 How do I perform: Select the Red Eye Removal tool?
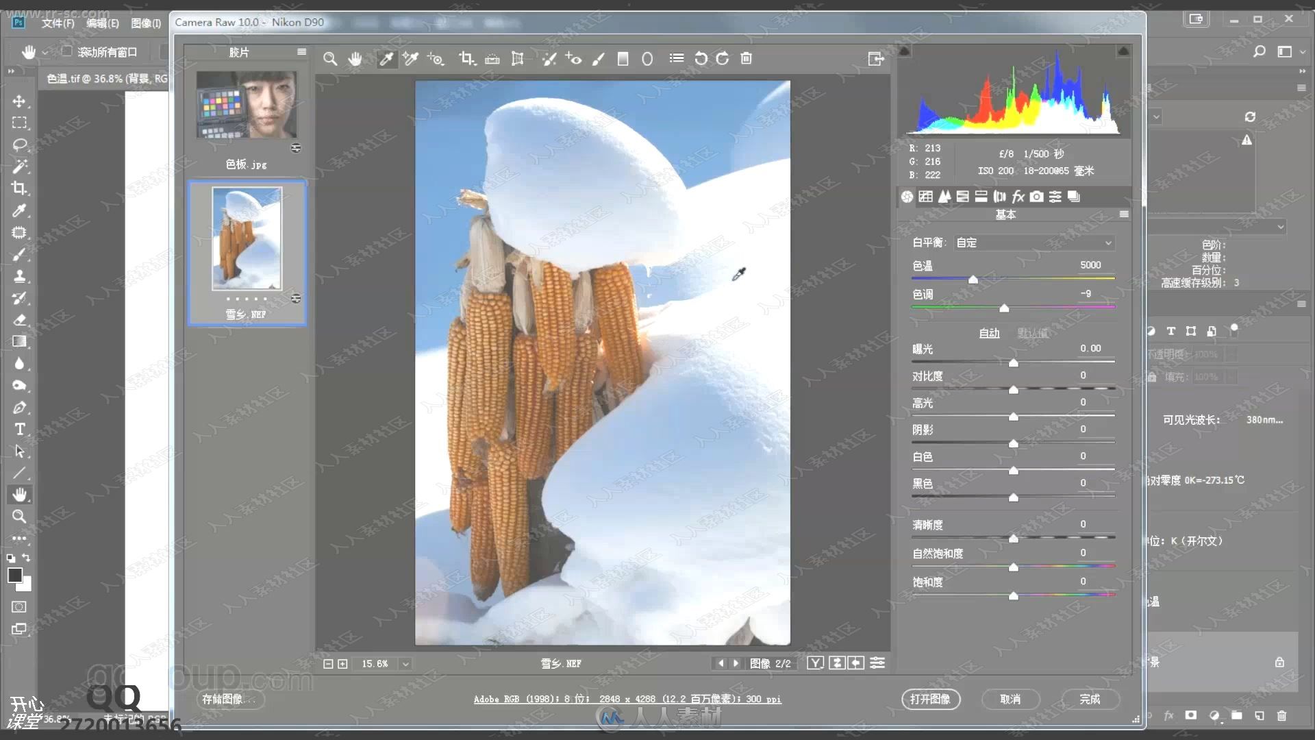tap(573, 59)
